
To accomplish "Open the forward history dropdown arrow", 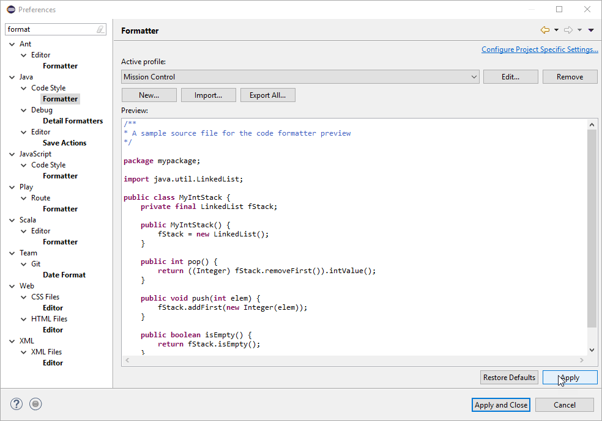I will [x=580, y=30].
